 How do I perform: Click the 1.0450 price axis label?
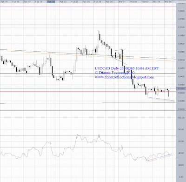pos(181,68)
